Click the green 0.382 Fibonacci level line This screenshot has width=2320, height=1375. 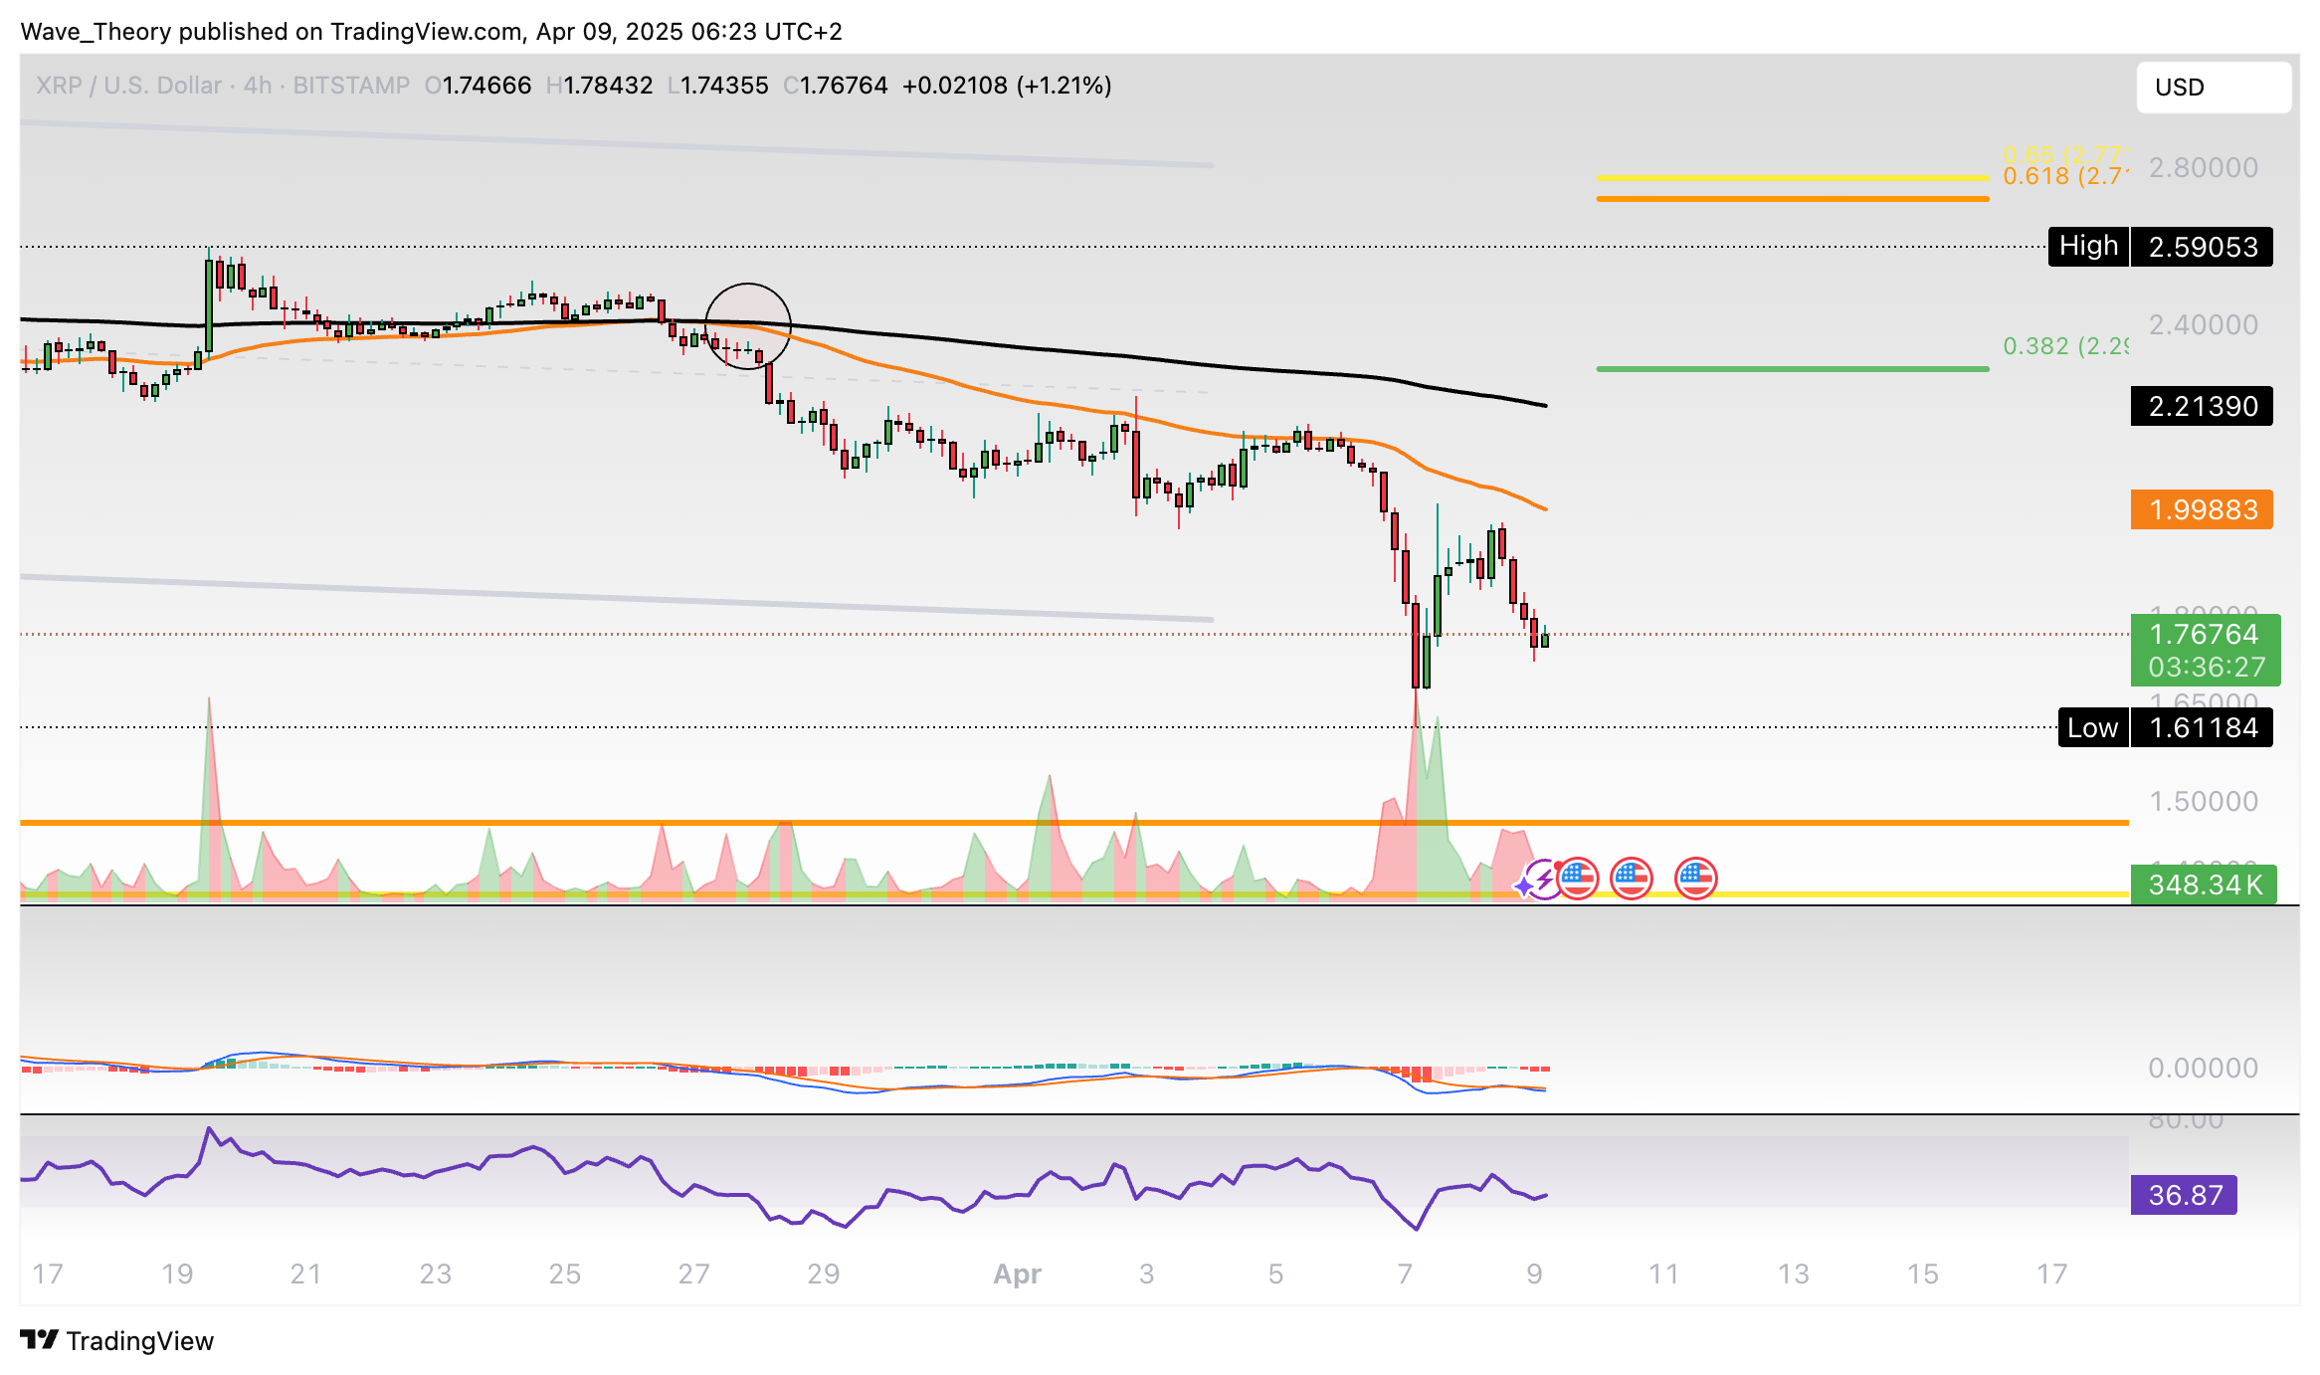click(x=1792, y=369)
